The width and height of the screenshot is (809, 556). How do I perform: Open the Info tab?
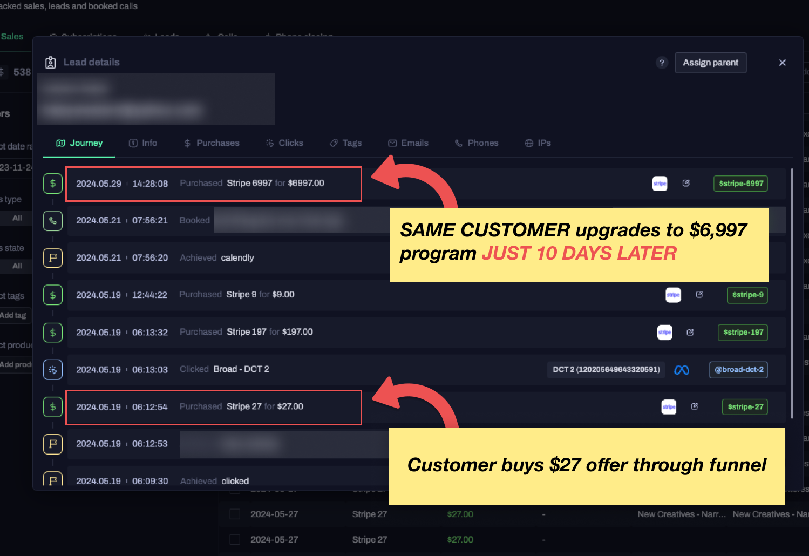click(143, 143)
